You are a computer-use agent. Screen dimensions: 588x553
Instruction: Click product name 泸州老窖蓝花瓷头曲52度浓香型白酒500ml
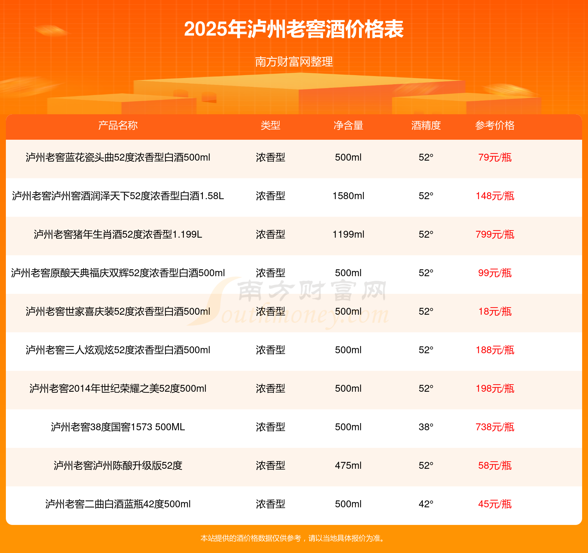coord(118,157)
